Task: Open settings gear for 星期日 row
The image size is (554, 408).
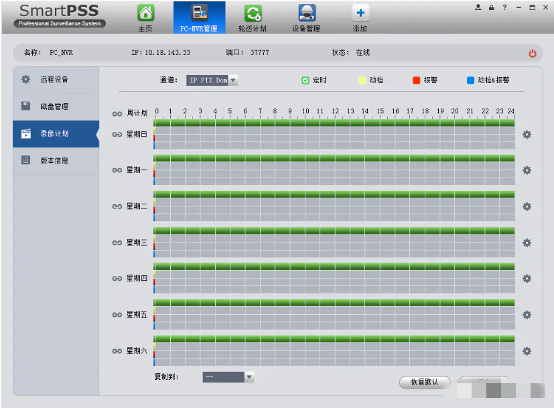Action: [x=527, y=135]
